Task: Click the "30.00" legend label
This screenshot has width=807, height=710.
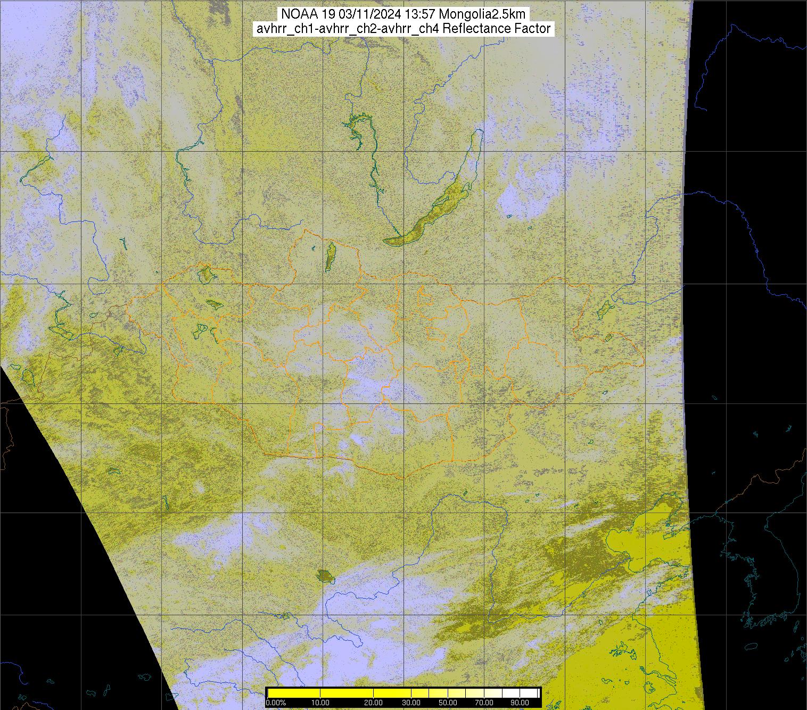Action: pos(411,703)
